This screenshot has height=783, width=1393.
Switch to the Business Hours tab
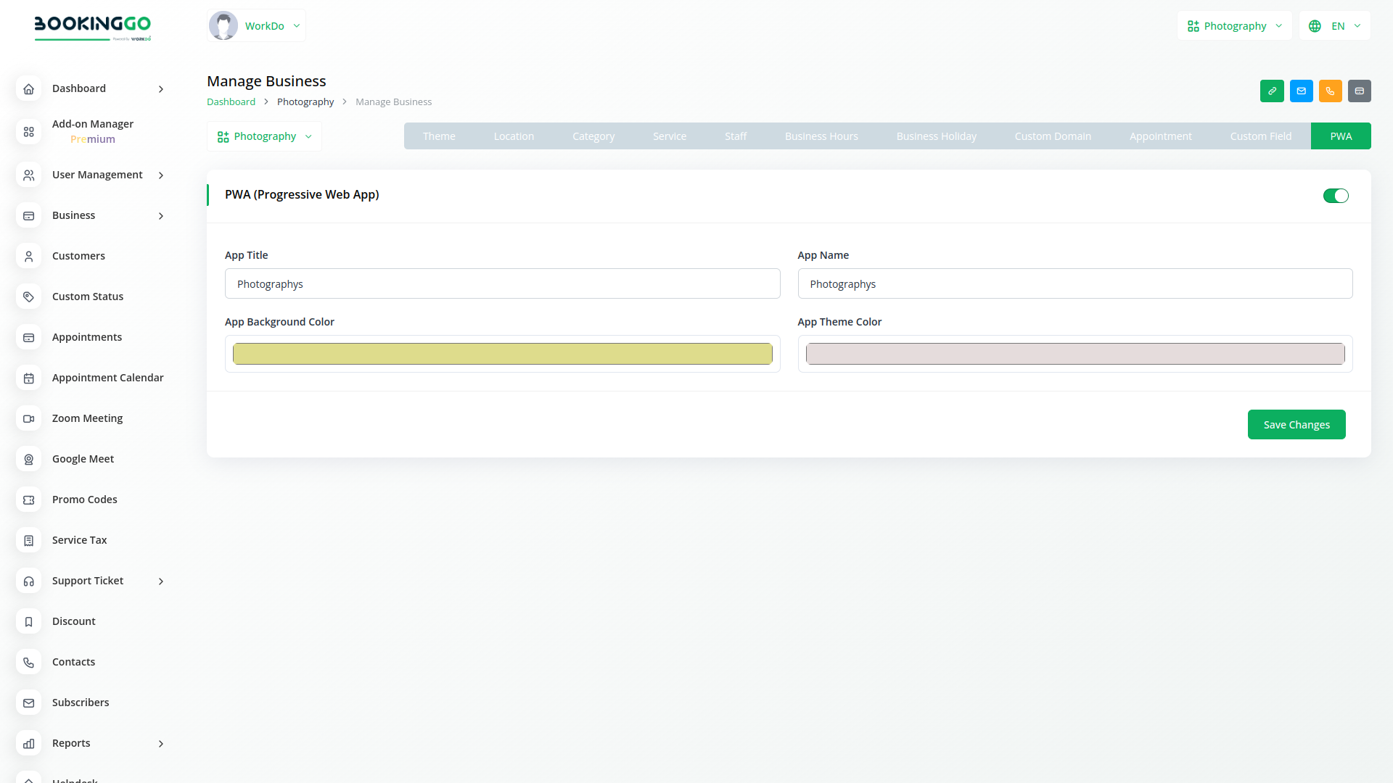tap(821, 136)
